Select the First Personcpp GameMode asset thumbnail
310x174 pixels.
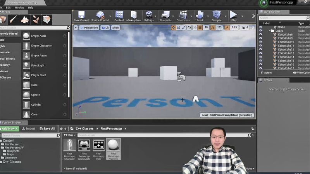coord(84,145)
